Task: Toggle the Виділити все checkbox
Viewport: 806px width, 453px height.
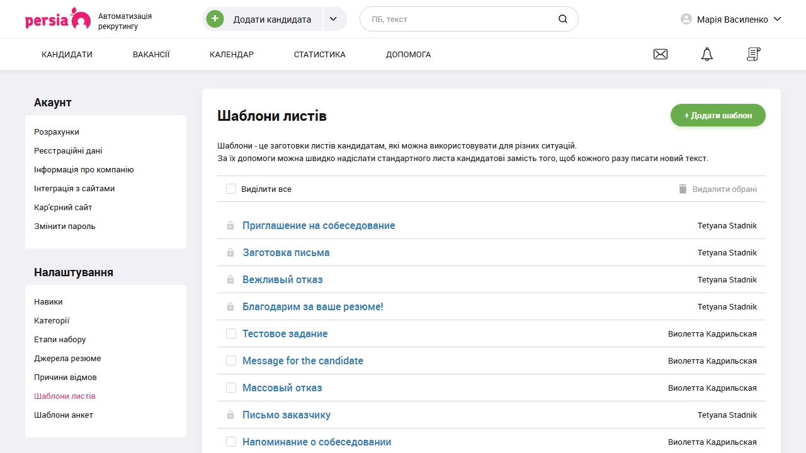Action: point(231,189)
